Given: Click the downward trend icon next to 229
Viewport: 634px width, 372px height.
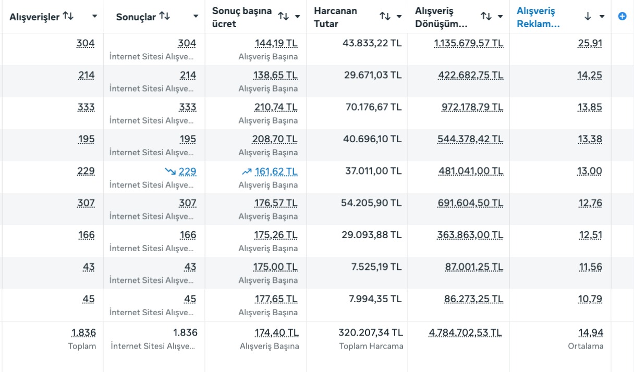Looking at the screenshot, I should [x=170, y=171].
